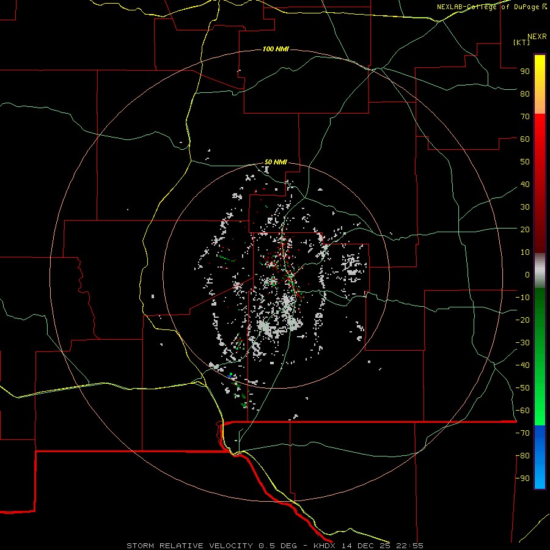Click the Storm Relative Velocity caption at bottom
Viewport: 550px width, 550px height.
pyautogui.click(x=274, y=546)
